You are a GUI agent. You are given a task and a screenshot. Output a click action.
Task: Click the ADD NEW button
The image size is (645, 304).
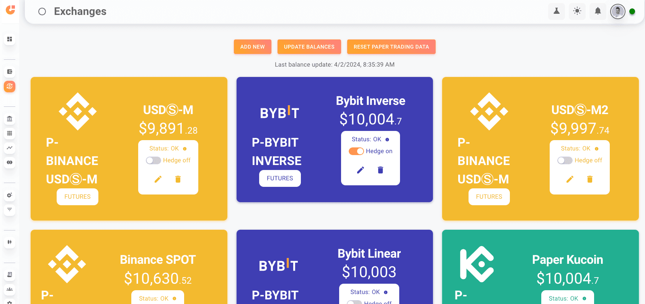pos(252,47)
